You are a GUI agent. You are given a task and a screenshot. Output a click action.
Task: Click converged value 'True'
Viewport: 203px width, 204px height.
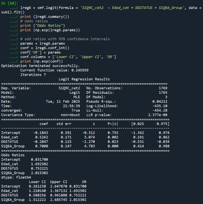coord(76,110)
